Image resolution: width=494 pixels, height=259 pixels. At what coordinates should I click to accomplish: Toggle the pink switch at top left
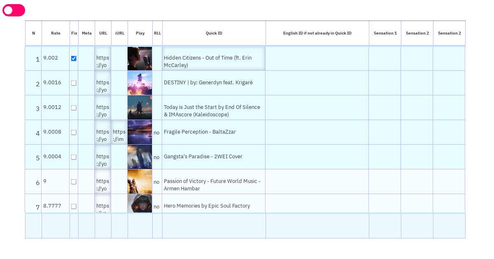point(14,10)
